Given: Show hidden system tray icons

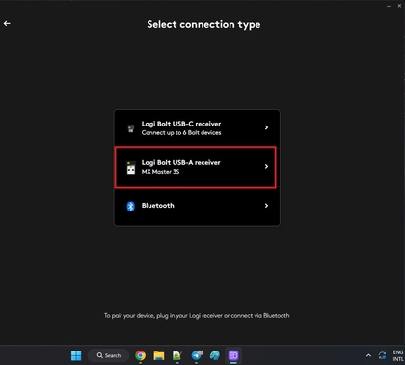Looking at the screenshot, I should point(368,355).
